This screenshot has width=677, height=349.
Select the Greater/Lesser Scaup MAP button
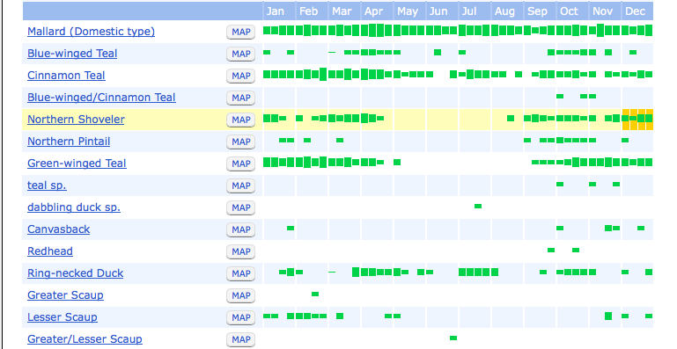[x=241, y=340]
